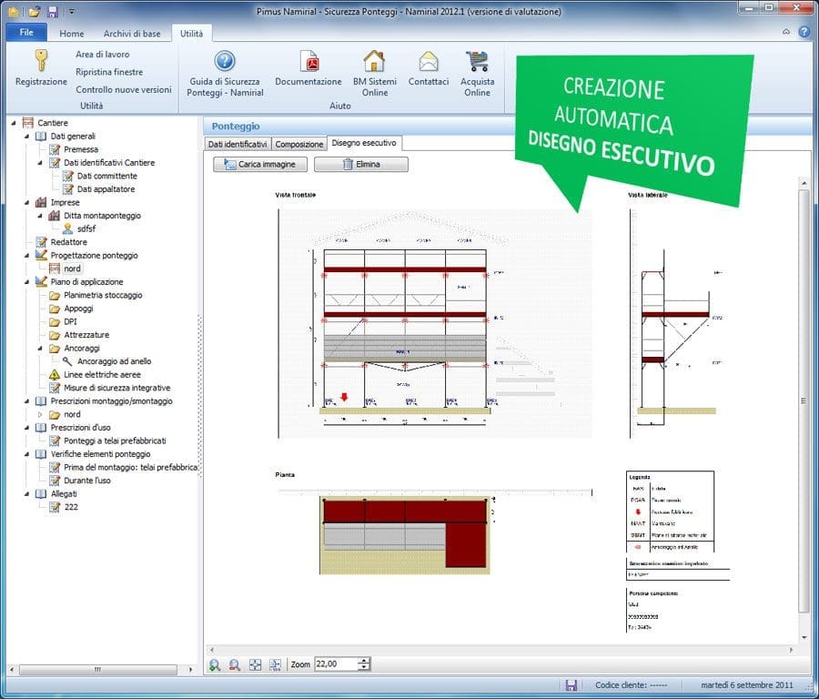The width and height of the screenshot is (819, 699).
Task: Collapse the Dati generali node
Action: (26, 137)
